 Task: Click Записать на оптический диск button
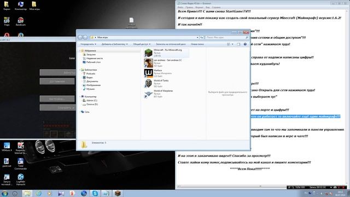coord(171,44)
